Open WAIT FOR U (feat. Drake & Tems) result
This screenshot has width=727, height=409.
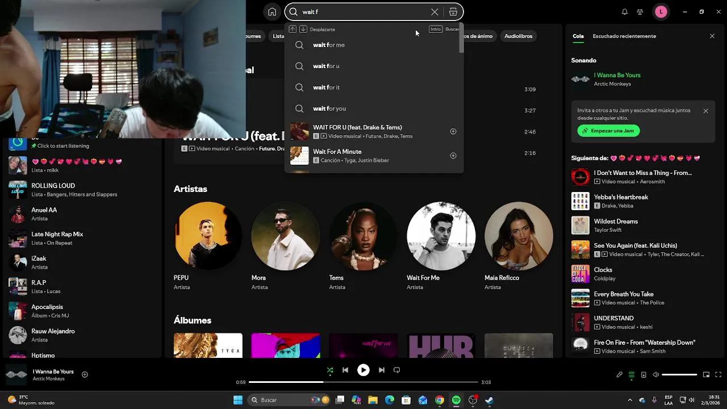374,131
